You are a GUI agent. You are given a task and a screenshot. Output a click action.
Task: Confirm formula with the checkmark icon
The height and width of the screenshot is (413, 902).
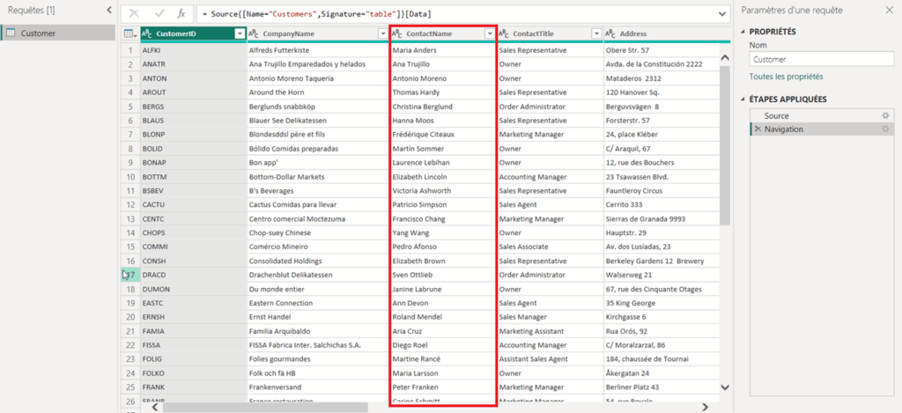(159, 14)
